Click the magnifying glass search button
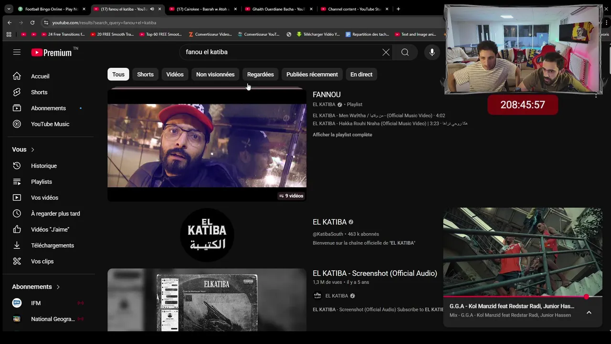611x344 pixels. (x=405, y=52)
